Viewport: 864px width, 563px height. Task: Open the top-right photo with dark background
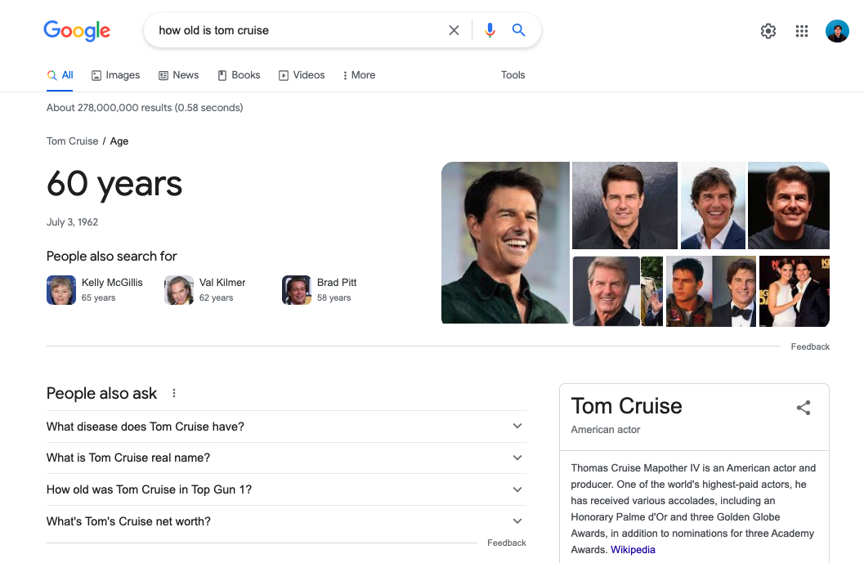point(789,205)
